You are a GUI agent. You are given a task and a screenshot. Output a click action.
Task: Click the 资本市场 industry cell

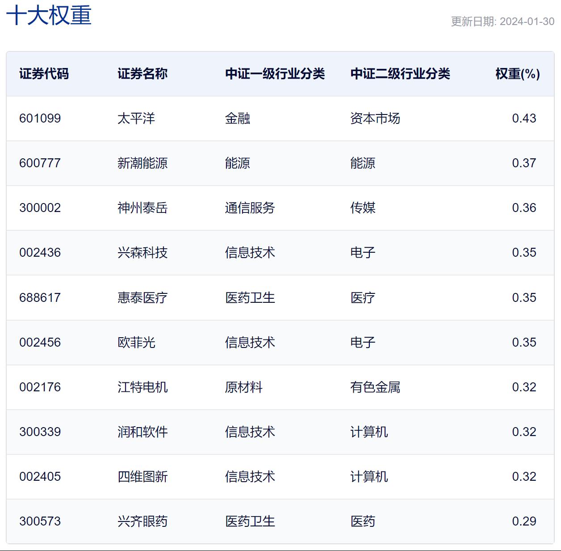pyautogui.click(x=375, y=119)
